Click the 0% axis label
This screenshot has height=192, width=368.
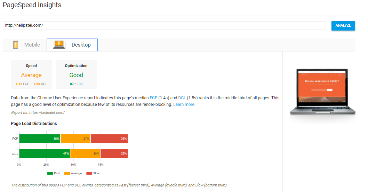click(x=19, y=165)
